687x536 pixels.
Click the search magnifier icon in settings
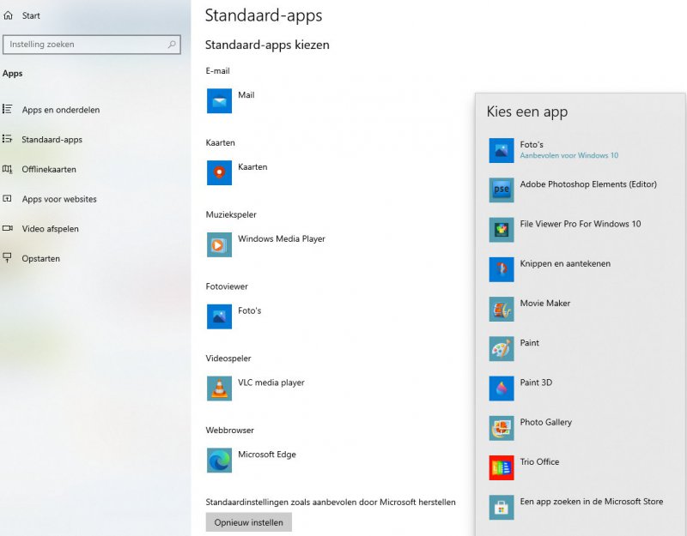click(x=172, y=45)
